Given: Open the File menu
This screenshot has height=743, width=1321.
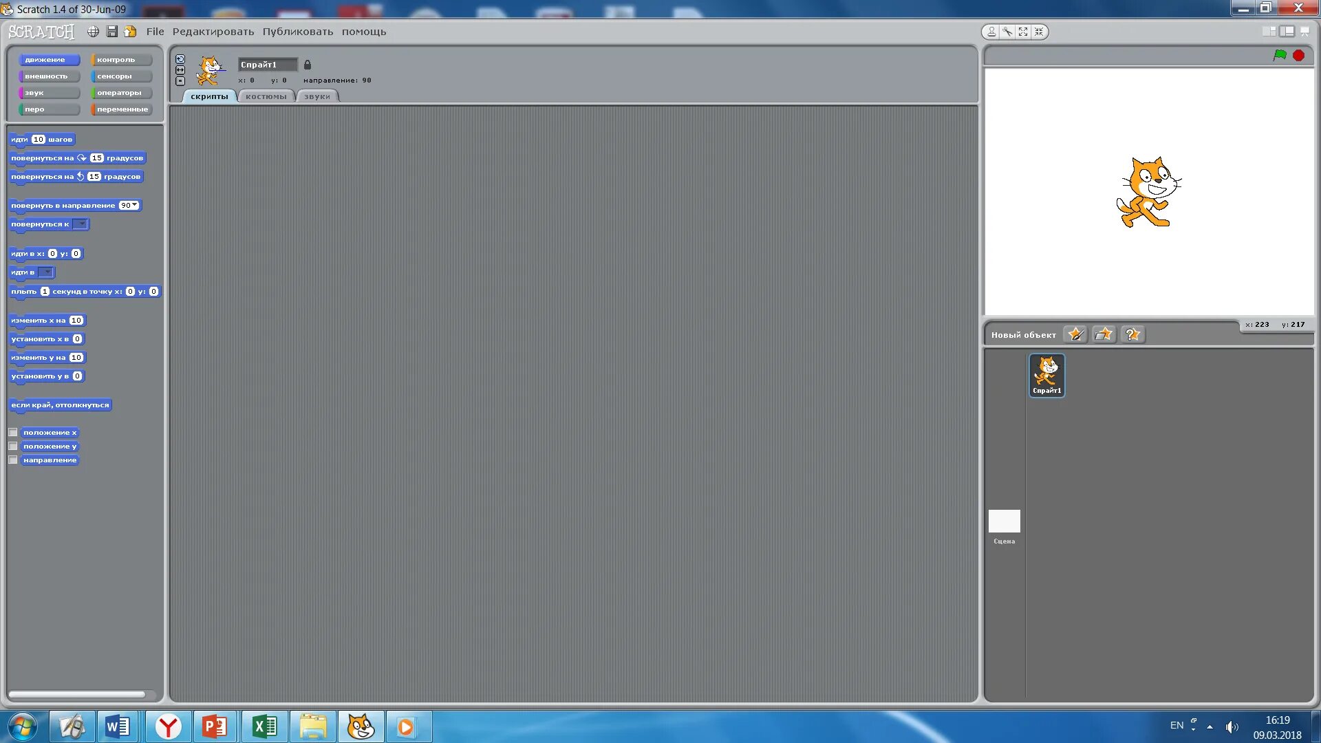Looking at the screenshot, I should tap(155, 32).
